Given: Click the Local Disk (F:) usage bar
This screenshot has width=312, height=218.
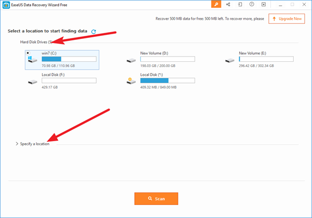Looking at the screenshot, I should pyautogui.click(x=69, y=80).
